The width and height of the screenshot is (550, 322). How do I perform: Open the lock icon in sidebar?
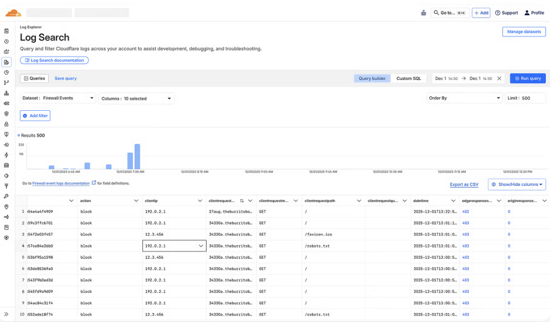tap(6, 124)
